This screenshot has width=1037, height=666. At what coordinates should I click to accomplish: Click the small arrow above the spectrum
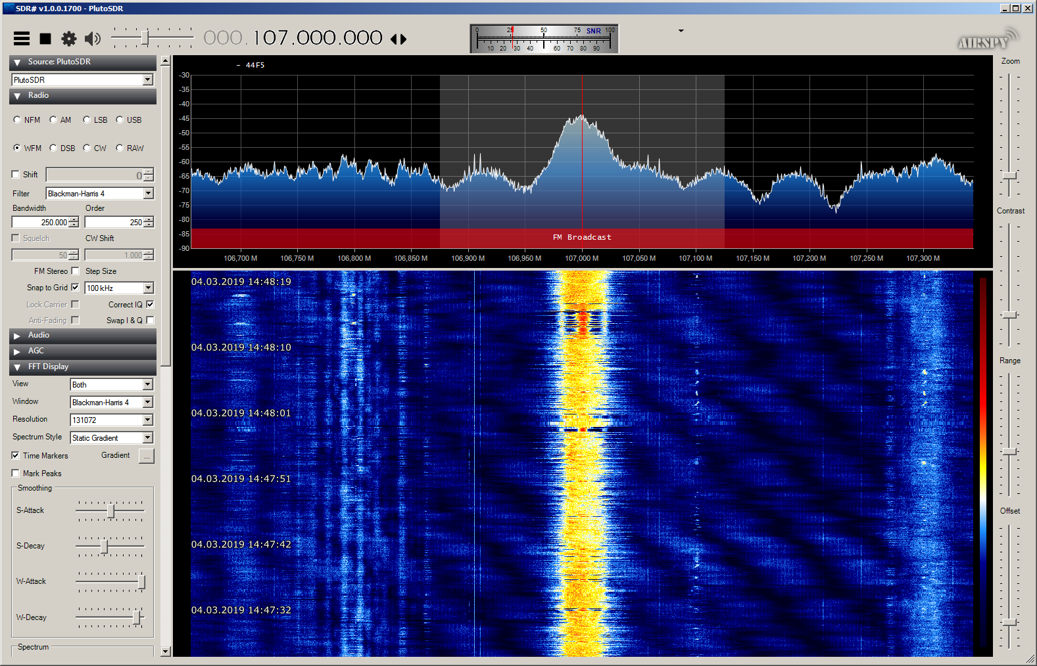pos(681,31)
